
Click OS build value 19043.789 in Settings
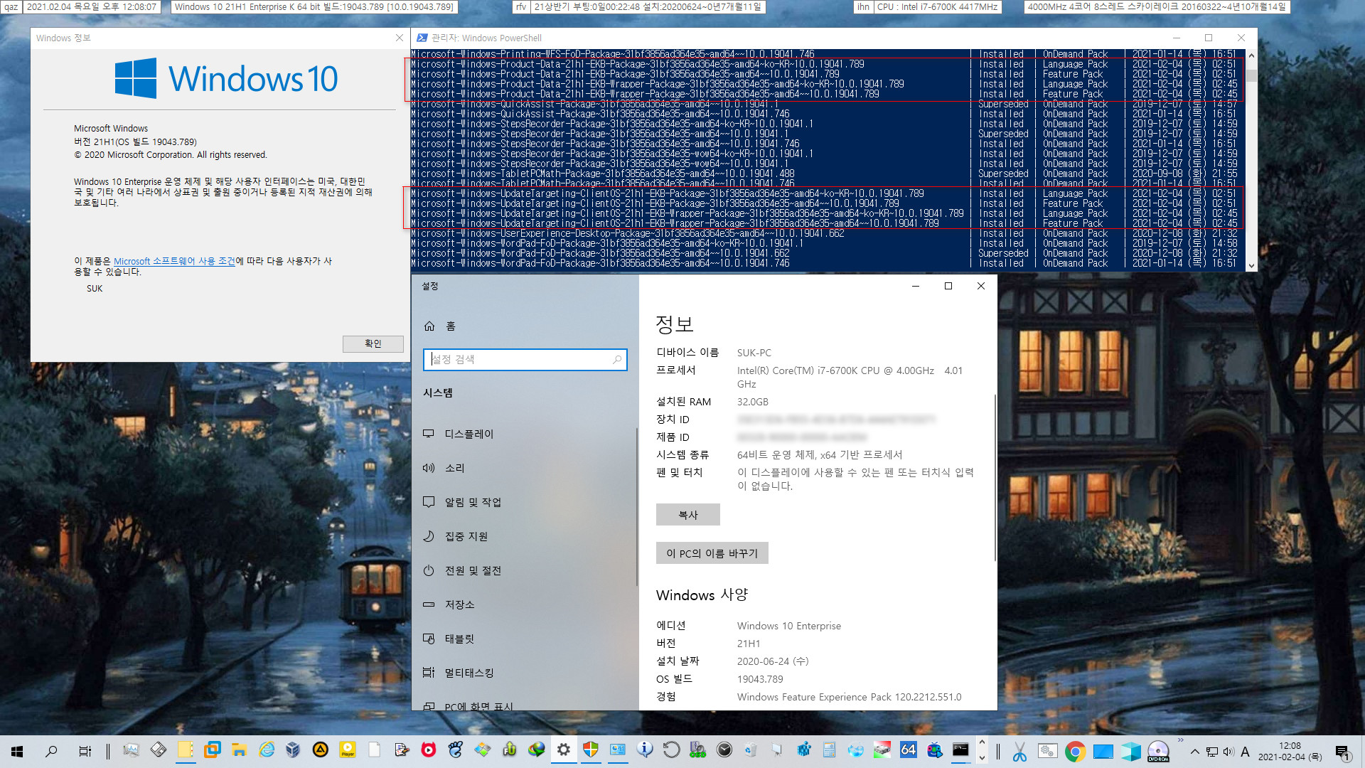coord(760,679)
